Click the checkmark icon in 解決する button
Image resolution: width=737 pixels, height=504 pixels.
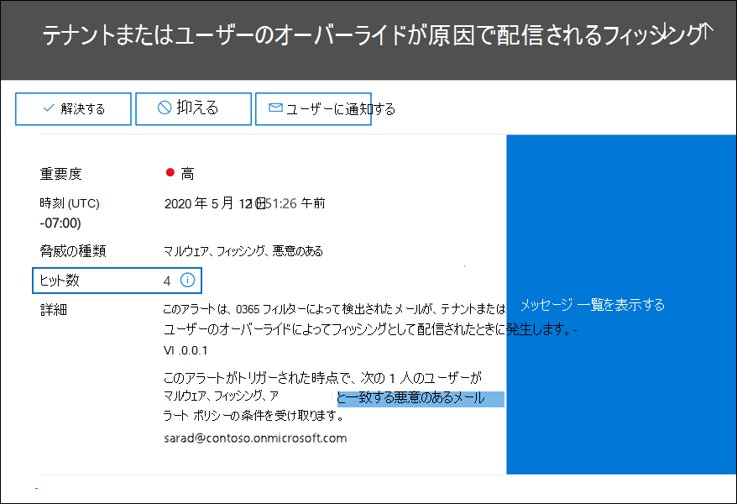pyautogui.click(x=49, y=108)
